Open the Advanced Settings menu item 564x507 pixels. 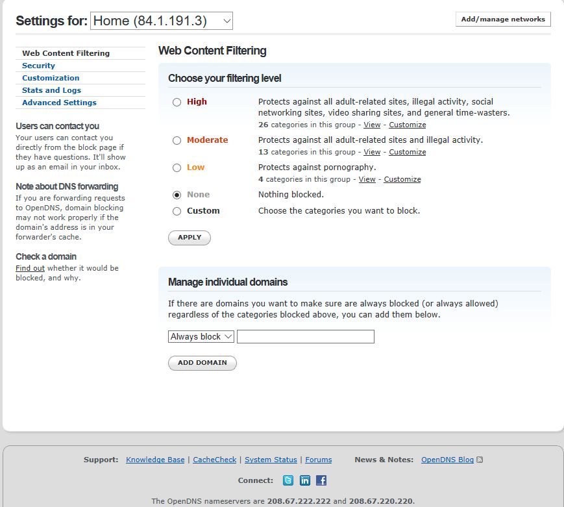(59, 103)
